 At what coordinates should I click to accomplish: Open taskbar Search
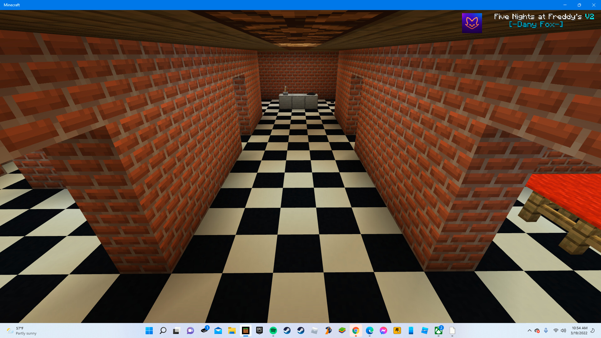click(163, 330)
